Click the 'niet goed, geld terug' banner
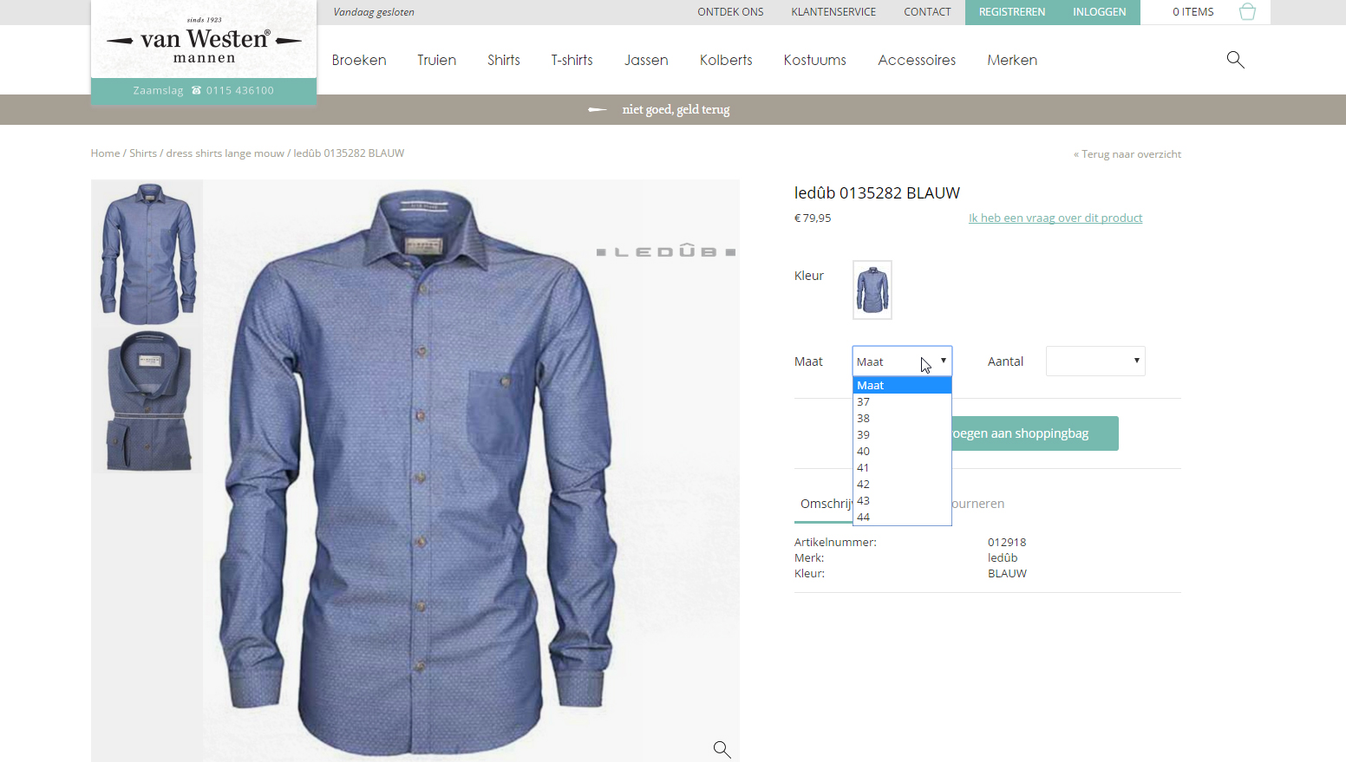Viewport: 1346px width, 762px height. [676, 109]
